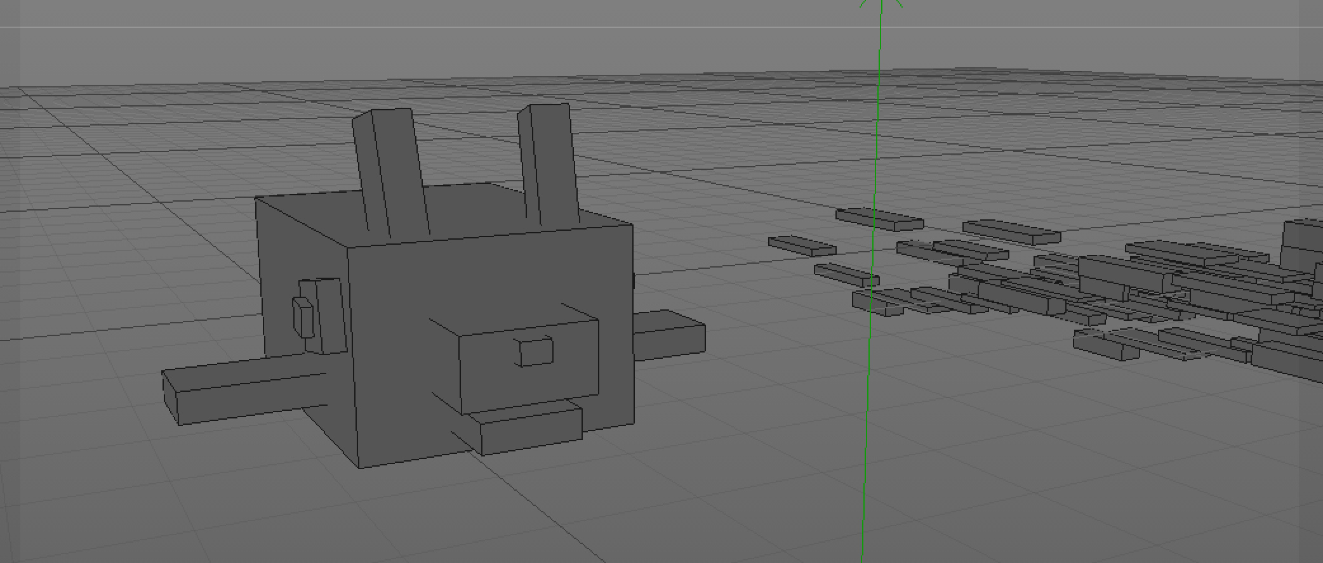Select the rabbit's left upright ear block
The width and height of the screenshot is (1323, 563).
point(390,174)
